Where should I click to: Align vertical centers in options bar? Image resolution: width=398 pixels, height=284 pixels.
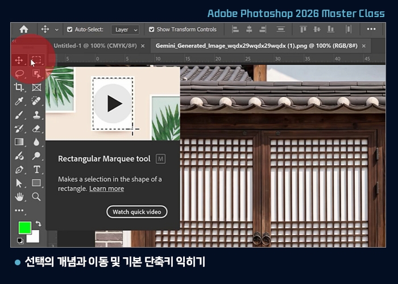[x=317, y=30]
